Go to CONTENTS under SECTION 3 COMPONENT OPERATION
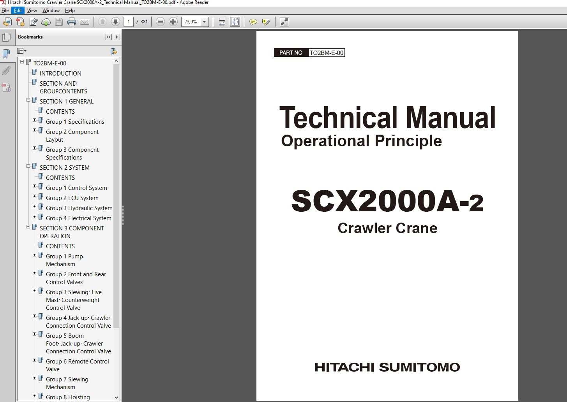This screenshot has height=402, width=567. (x=60, y=246)
